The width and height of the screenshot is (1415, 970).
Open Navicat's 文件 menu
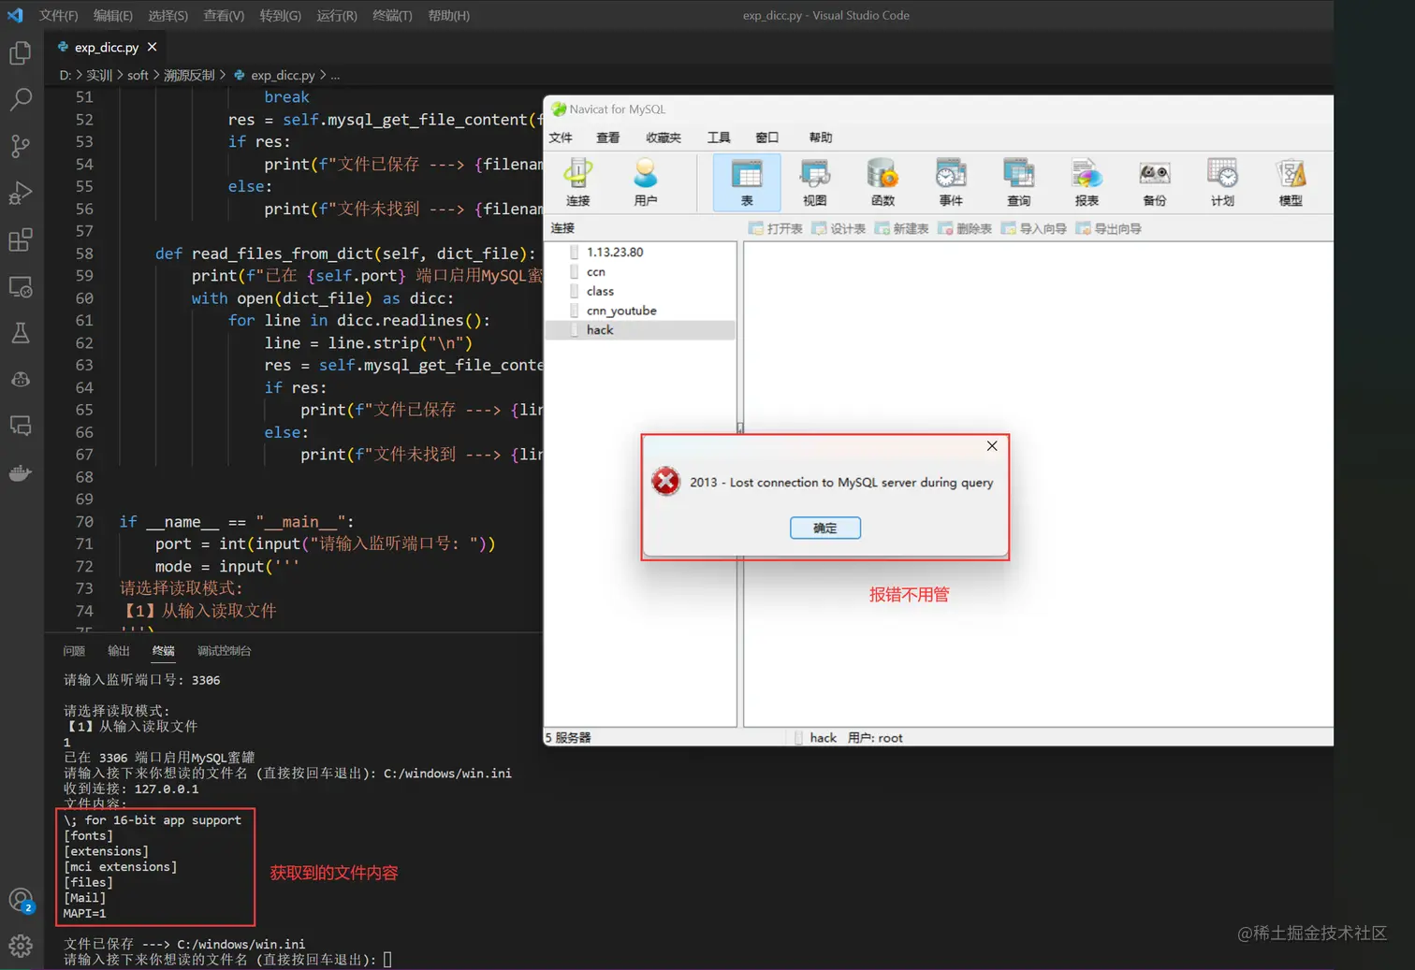tap(561, 138)
